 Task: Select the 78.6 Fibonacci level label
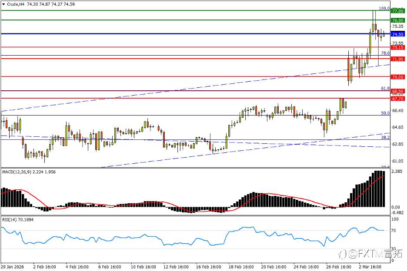pos(385,53)
